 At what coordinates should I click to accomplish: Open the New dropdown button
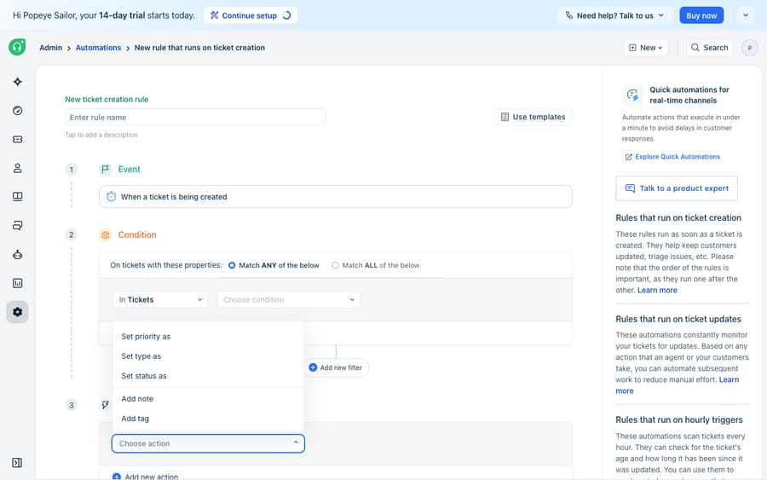click(646, 48)
